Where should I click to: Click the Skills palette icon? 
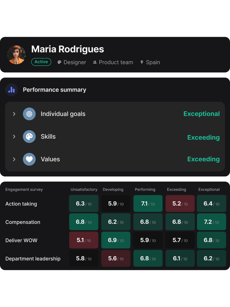pyautogui.click(x=29, y=137)
